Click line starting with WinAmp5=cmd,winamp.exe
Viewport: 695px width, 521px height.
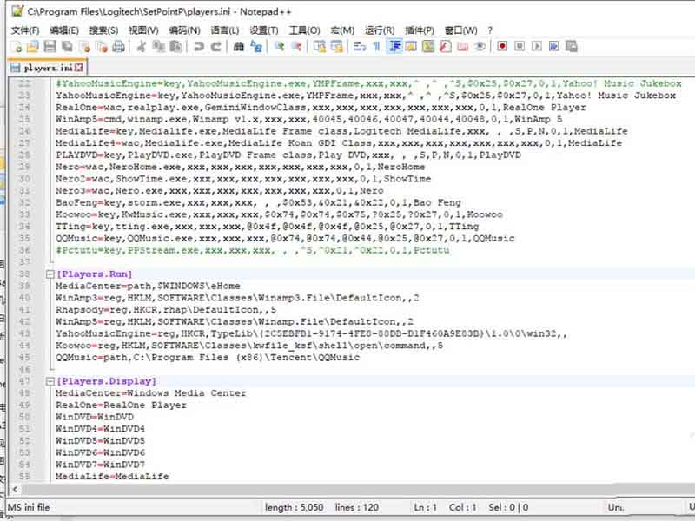pyautogui.click(x=309, y=119)
